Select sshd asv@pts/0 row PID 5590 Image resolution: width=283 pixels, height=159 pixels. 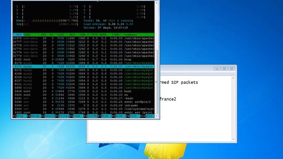tap(84, 102)
